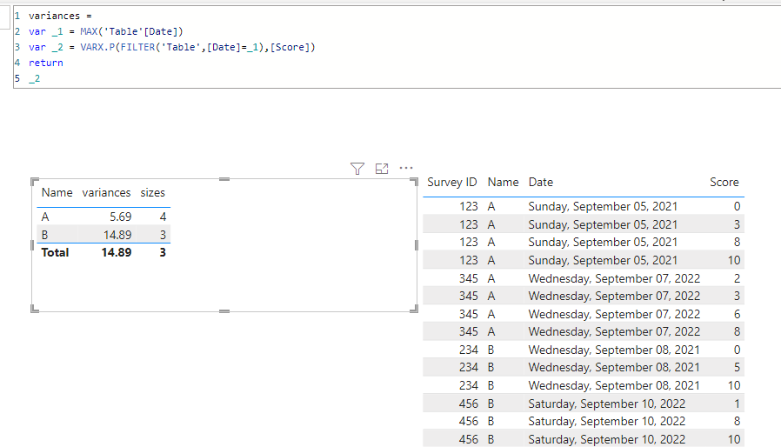This screenshot has width=781, height=447.
Task: Click the Saturday, September 10, 2022 row scoring 1
Action: point(584,404)
